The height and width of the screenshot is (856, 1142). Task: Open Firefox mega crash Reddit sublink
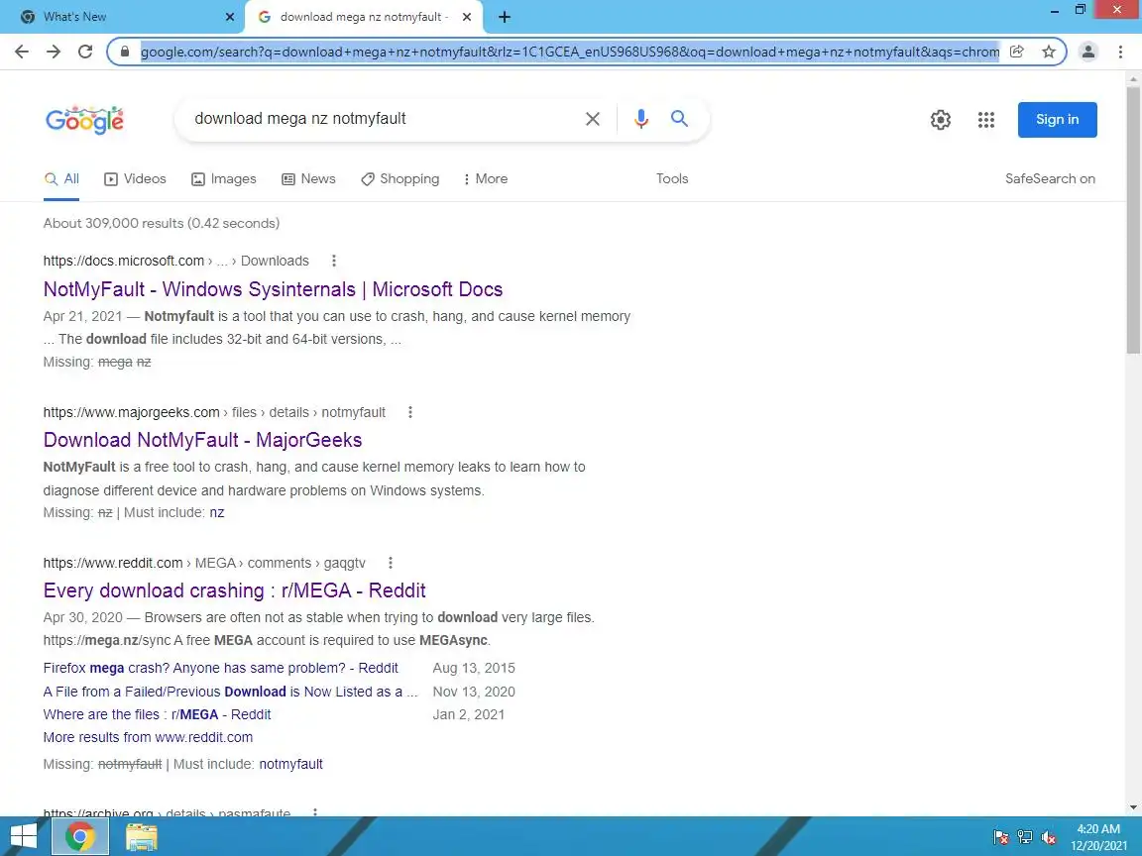click(x=221, y=668)
